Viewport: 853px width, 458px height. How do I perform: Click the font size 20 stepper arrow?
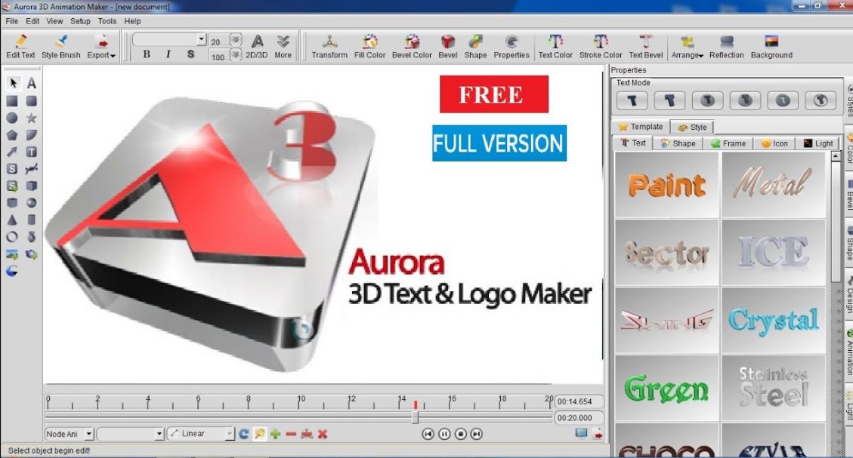[236, 40]
